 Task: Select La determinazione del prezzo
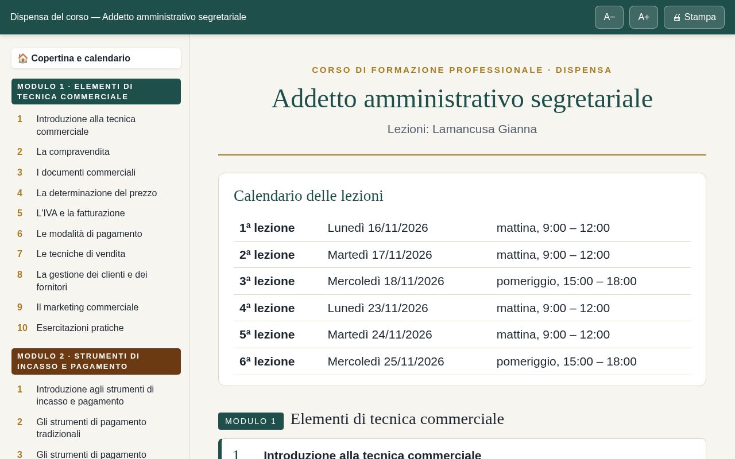[x=96, y=193]
